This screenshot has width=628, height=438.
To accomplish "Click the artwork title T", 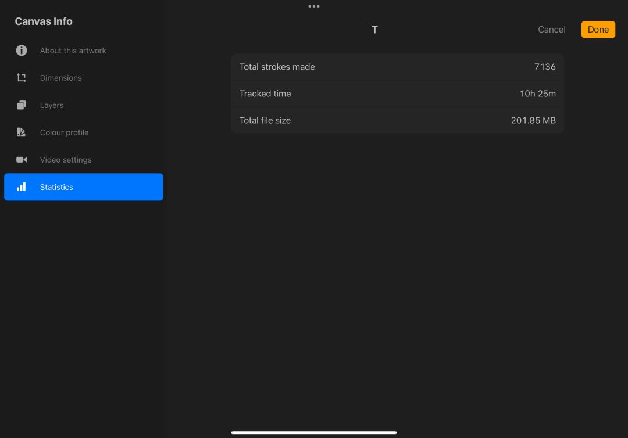I will click(374, 30).
